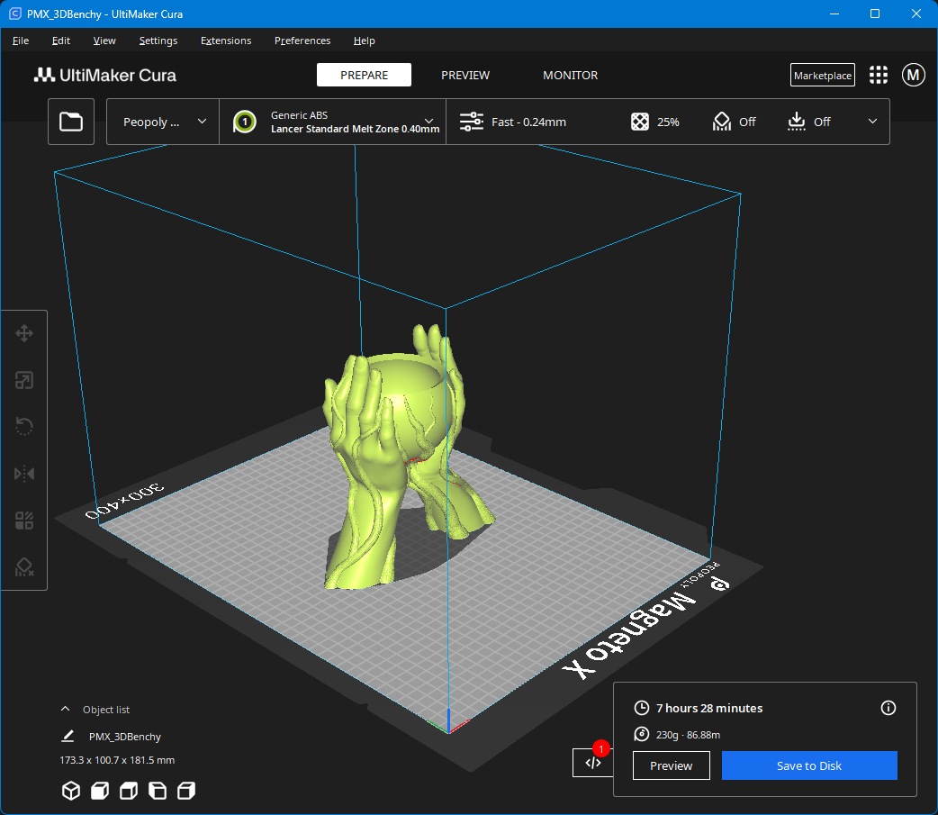Expand the print settings panel
938x815 pixels.
(870, 122)
